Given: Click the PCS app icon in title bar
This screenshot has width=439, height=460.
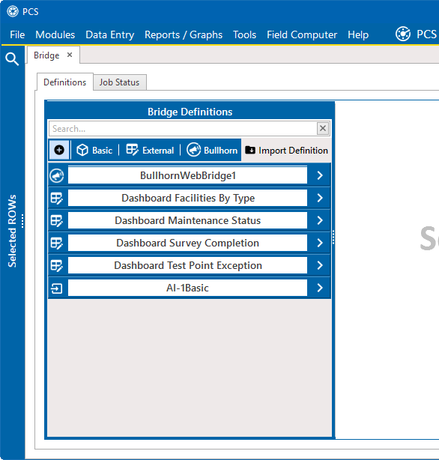Looking at the screenshot, I should pos(13,11).
